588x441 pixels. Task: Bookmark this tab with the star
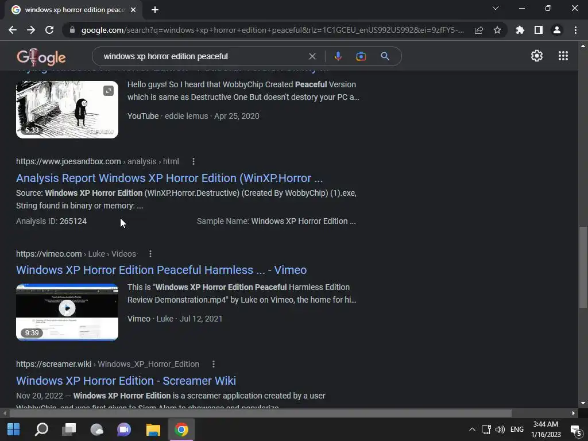(497, 30)
